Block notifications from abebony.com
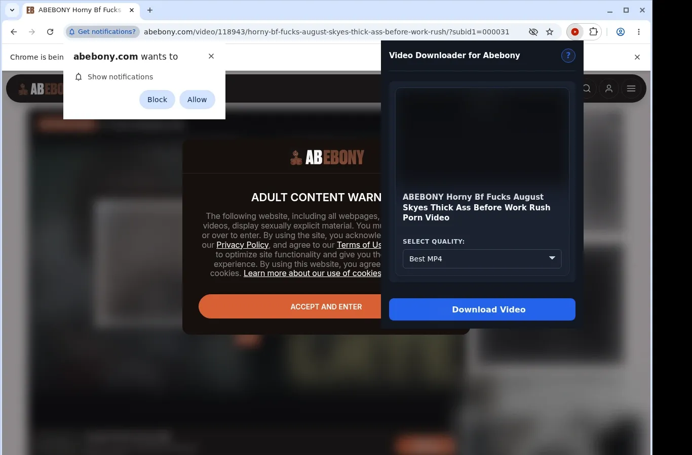The height and width of the screenshot is (455, 692). coord(157,100)
